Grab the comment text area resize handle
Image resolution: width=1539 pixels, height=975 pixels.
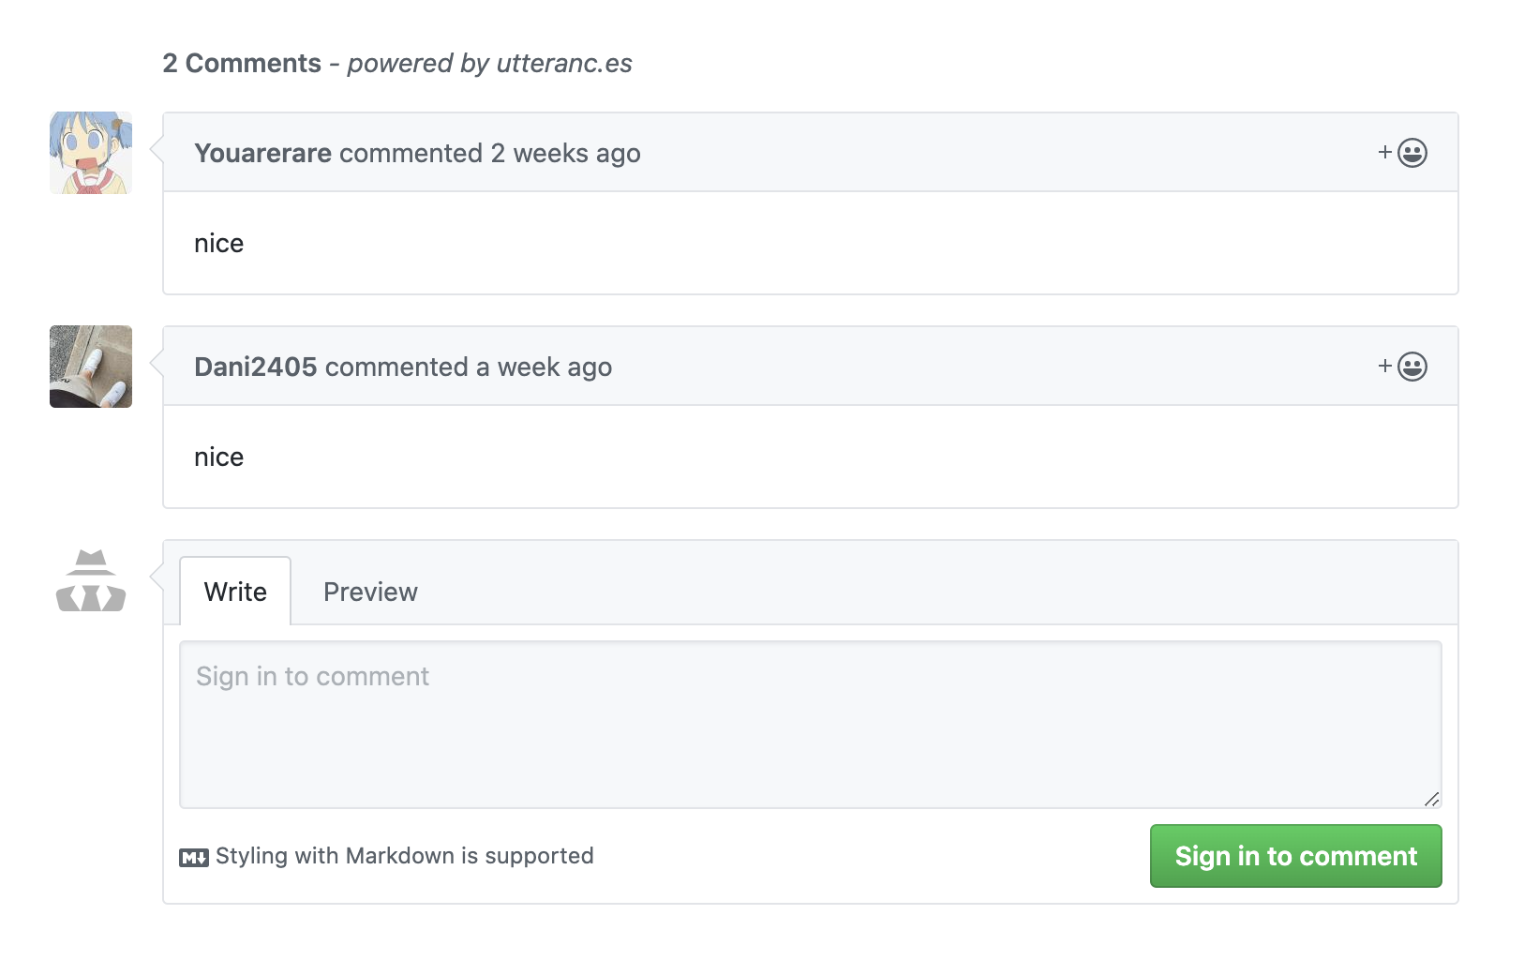coord(1432,799)
